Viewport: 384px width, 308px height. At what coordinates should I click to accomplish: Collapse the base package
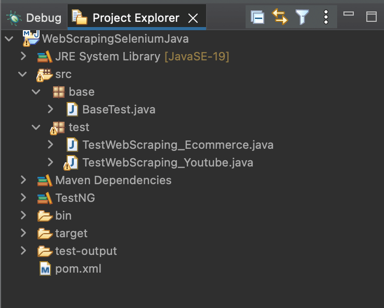36,92
